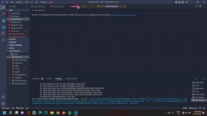Open errors and warnings count in status bar
207x116 pixels.
[x=20, y=108]
